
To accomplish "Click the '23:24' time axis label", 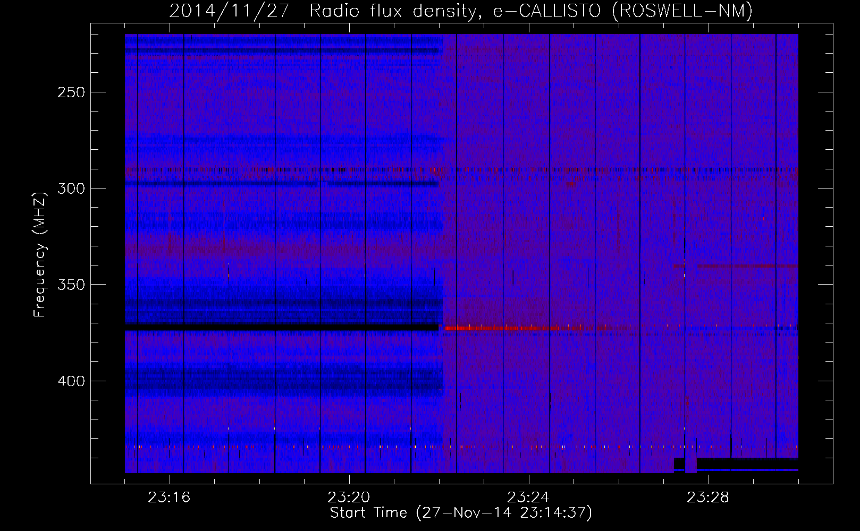I will click(x=528, y=498).
